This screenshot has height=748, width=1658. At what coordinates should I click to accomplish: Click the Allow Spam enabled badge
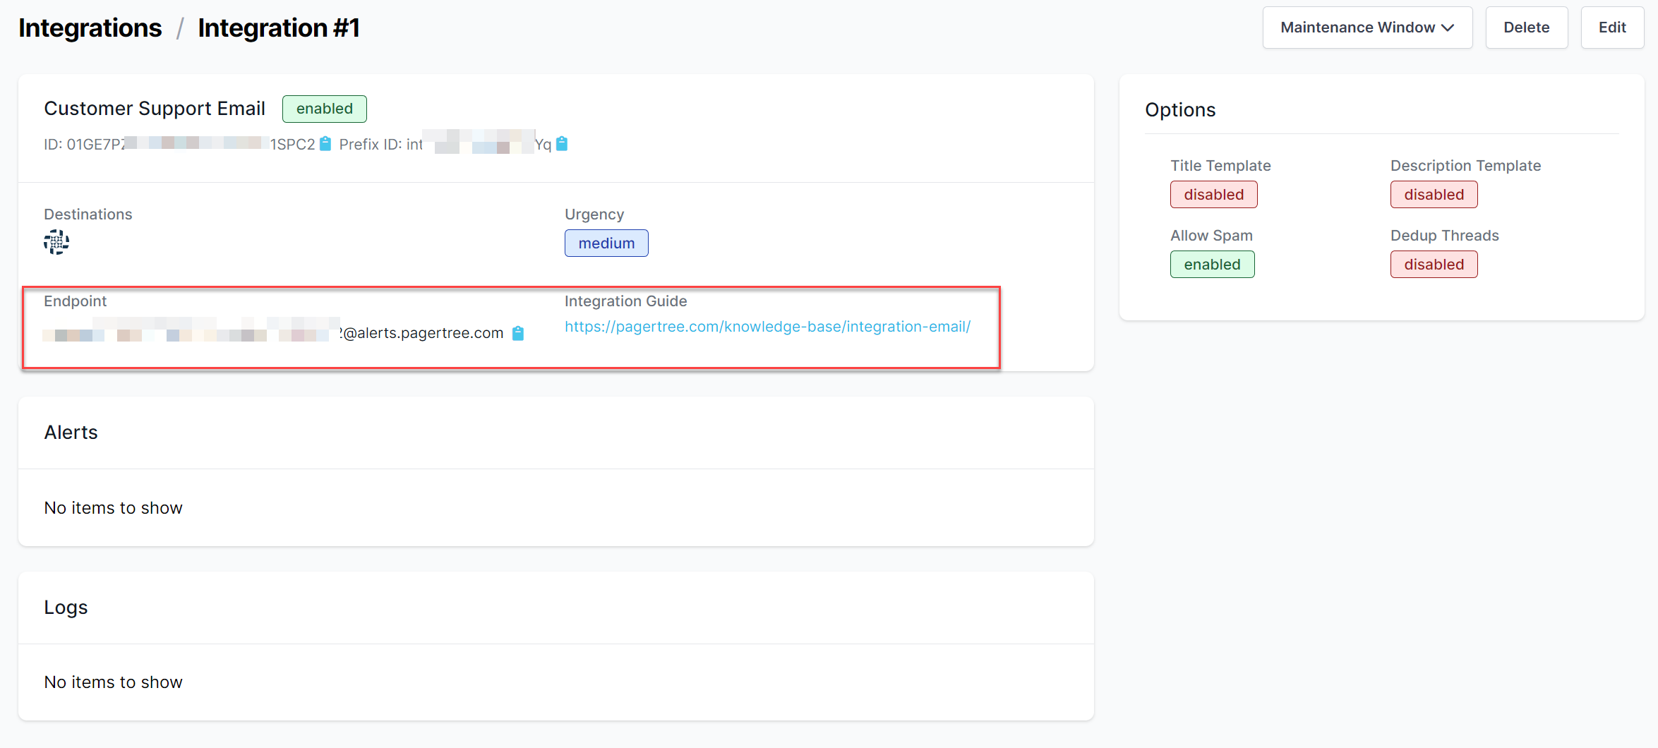(x=1212, y=265)
